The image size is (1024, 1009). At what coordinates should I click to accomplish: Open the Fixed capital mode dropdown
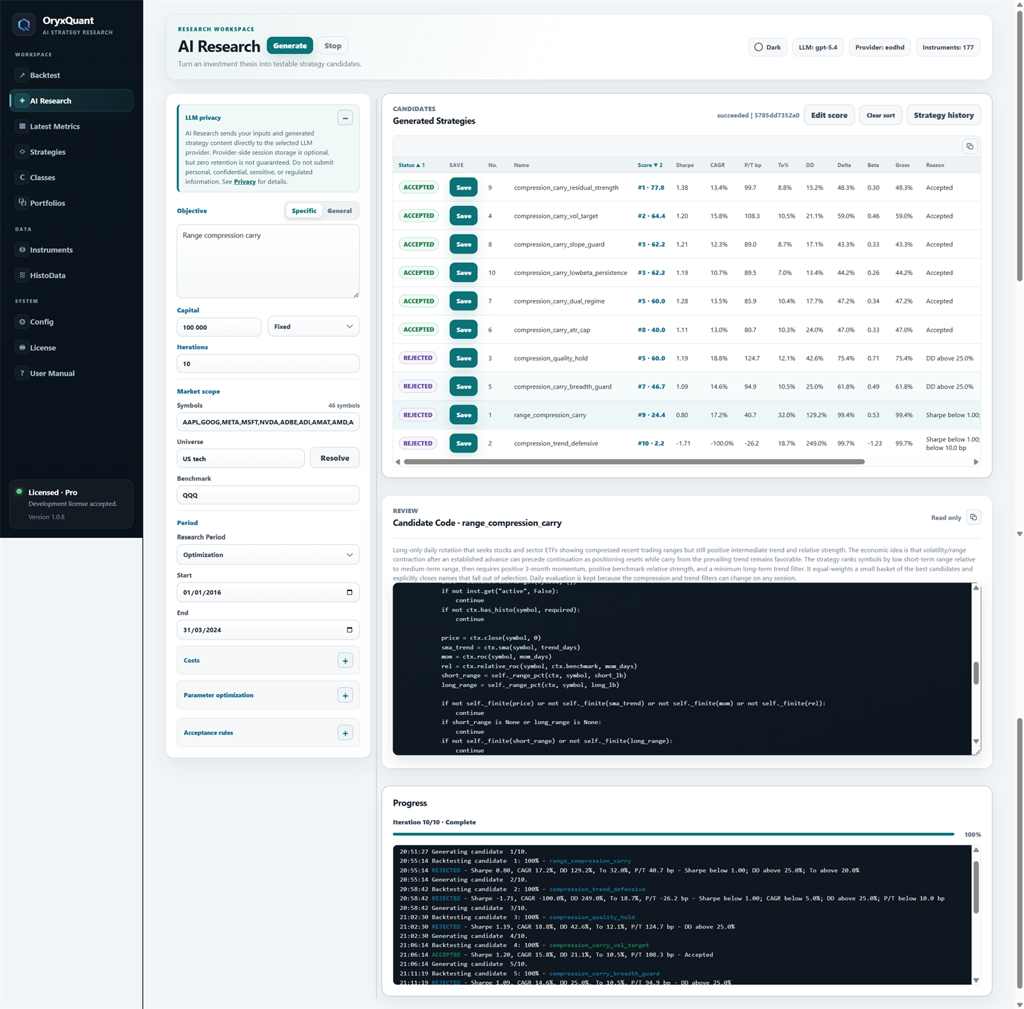click(x=314, y=327)
